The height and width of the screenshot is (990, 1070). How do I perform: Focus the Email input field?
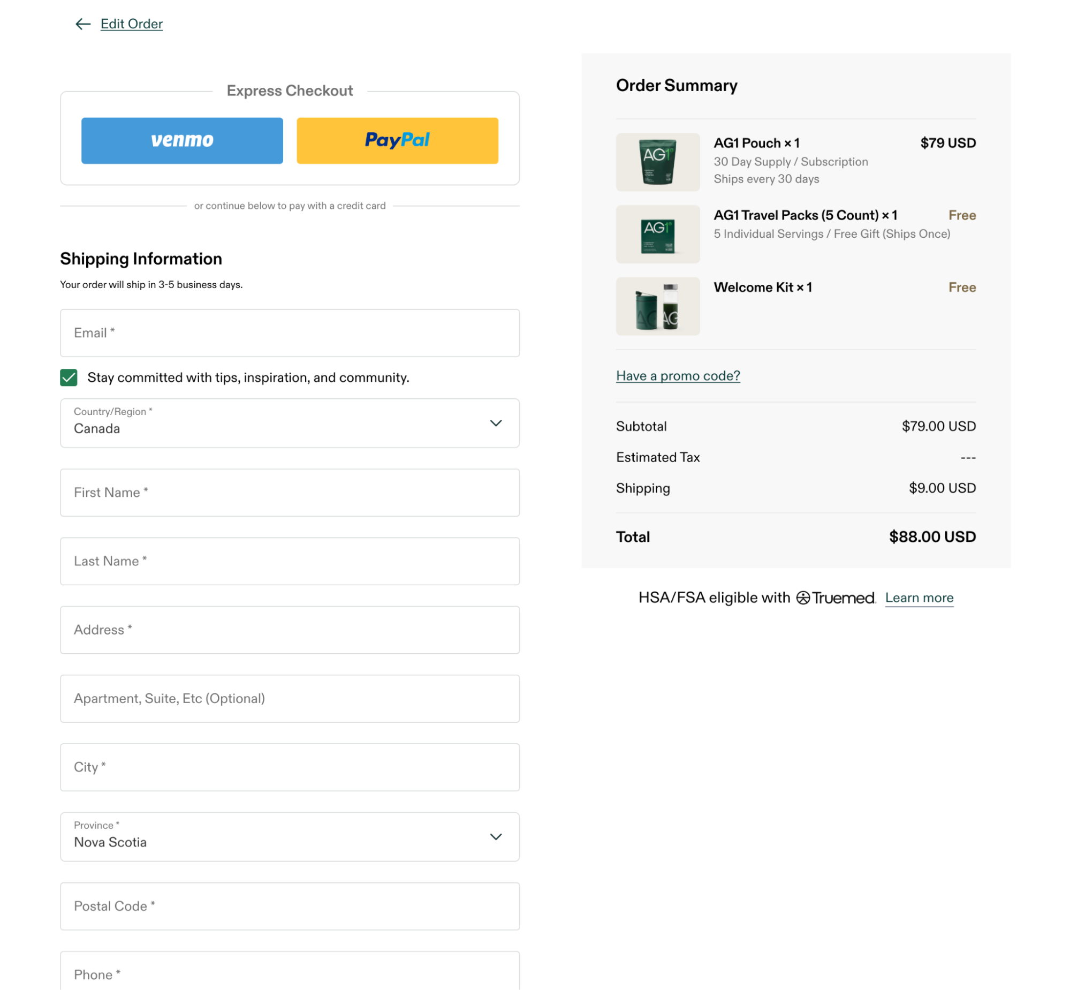pyautogui.click(x=290, y=332)
